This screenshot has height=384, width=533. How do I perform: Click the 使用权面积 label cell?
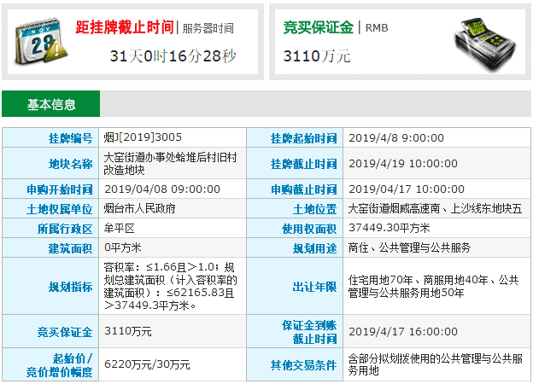[295, 228]
